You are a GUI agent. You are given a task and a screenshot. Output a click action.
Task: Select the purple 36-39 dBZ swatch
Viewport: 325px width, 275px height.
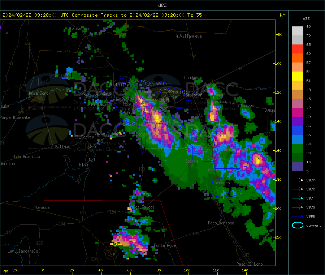pos(298,121)
